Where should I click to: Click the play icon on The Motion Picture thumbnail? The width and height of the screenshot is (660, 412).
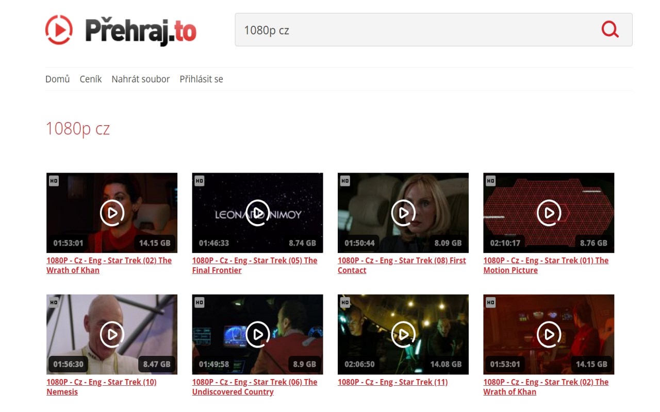tap(548, 213)
